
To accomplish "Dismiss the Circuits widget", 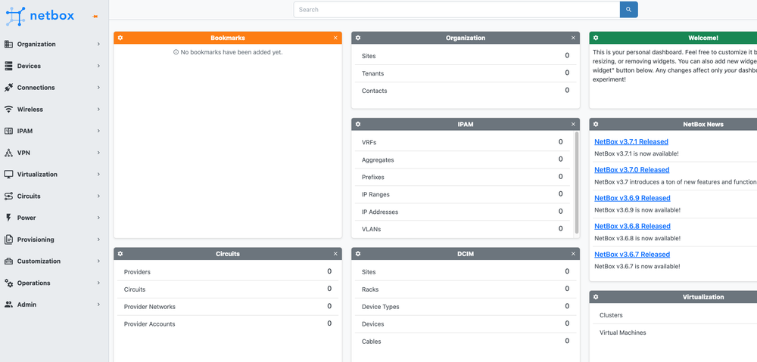I will coord(335,254).
